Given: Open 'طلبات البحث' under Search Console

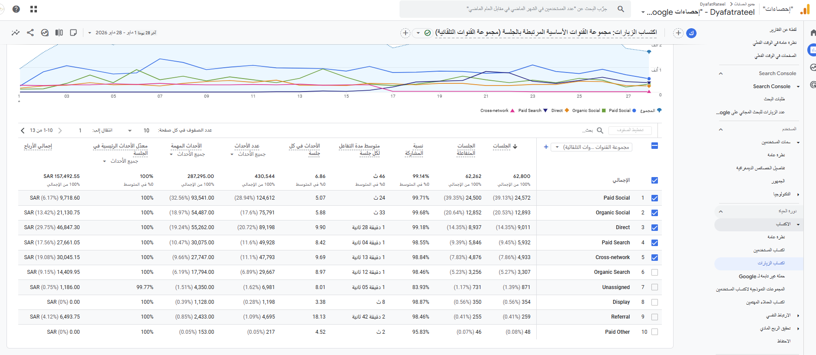Looking at the screenshot, I should pyautogui.click(x=774, y=99).
